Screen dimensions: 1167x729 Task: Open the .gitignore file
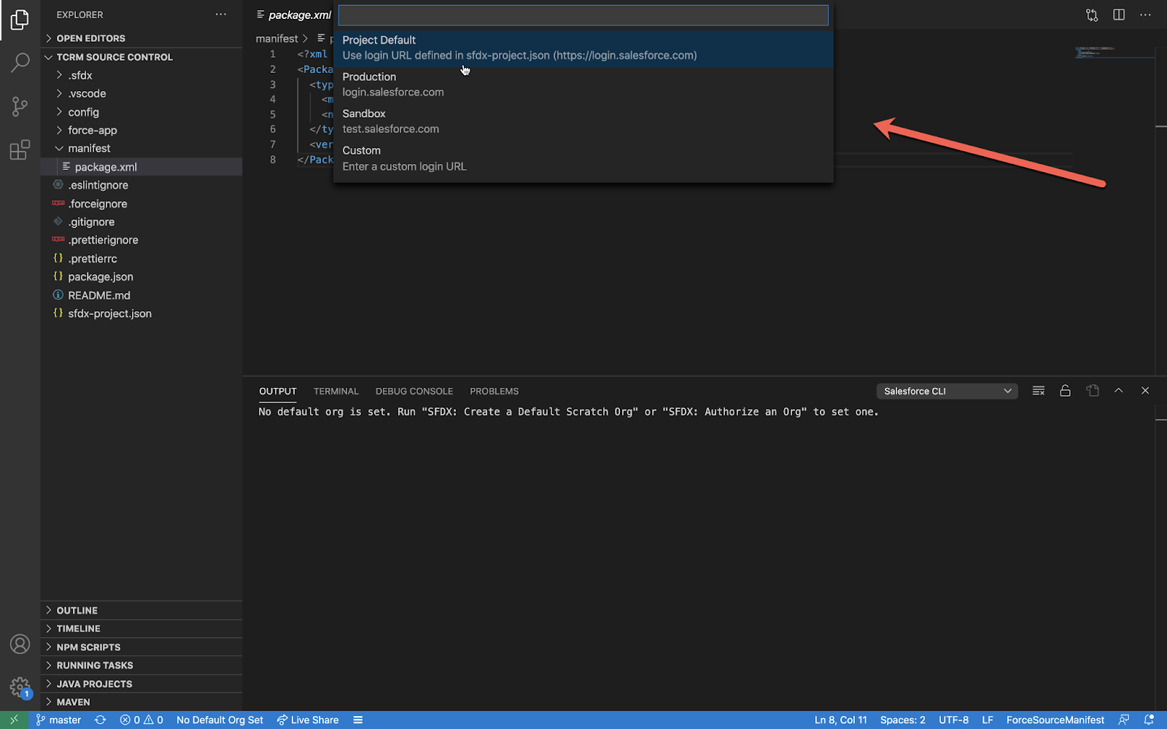[x=141, y=222]
